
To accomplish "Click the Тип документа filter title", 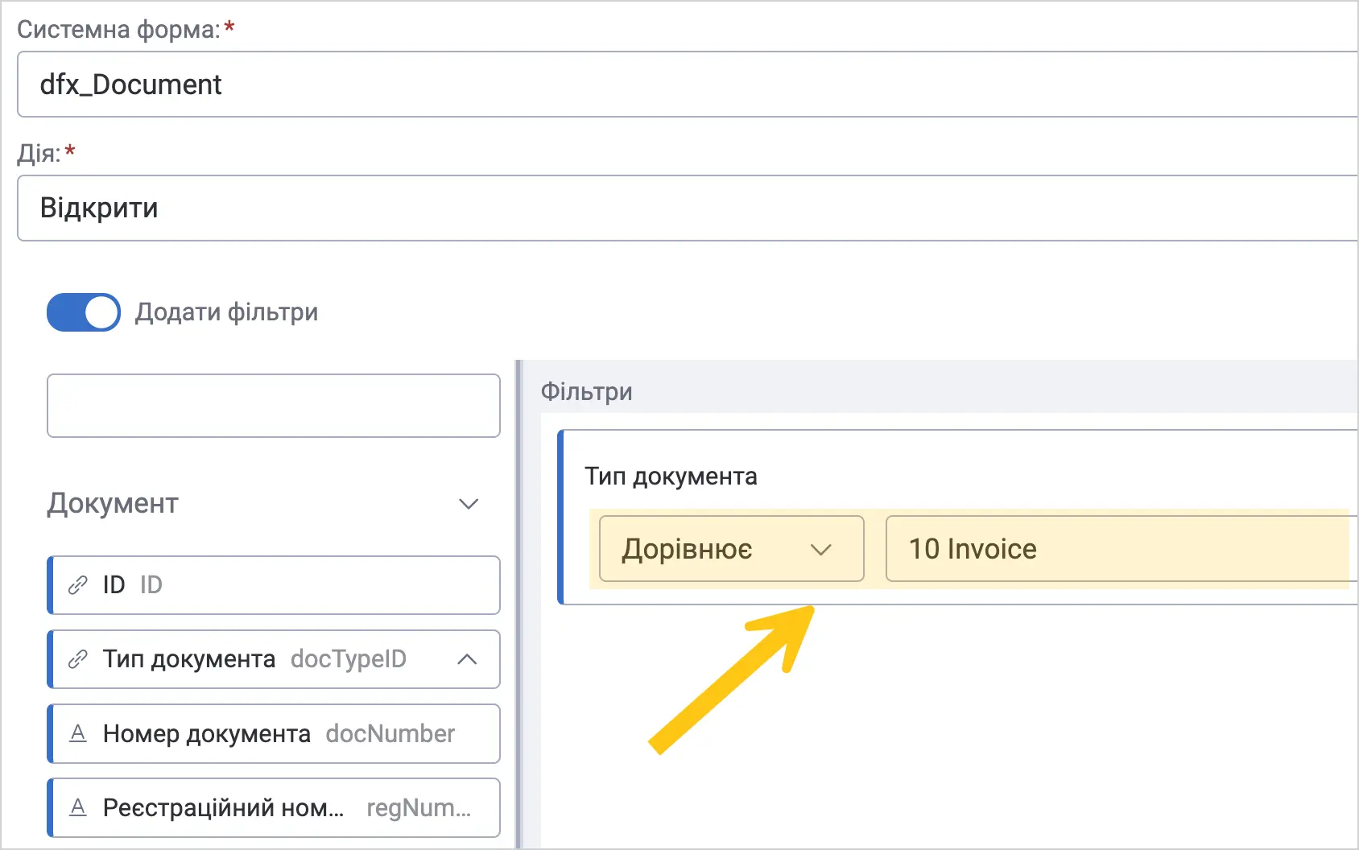I will click(671, 477).
